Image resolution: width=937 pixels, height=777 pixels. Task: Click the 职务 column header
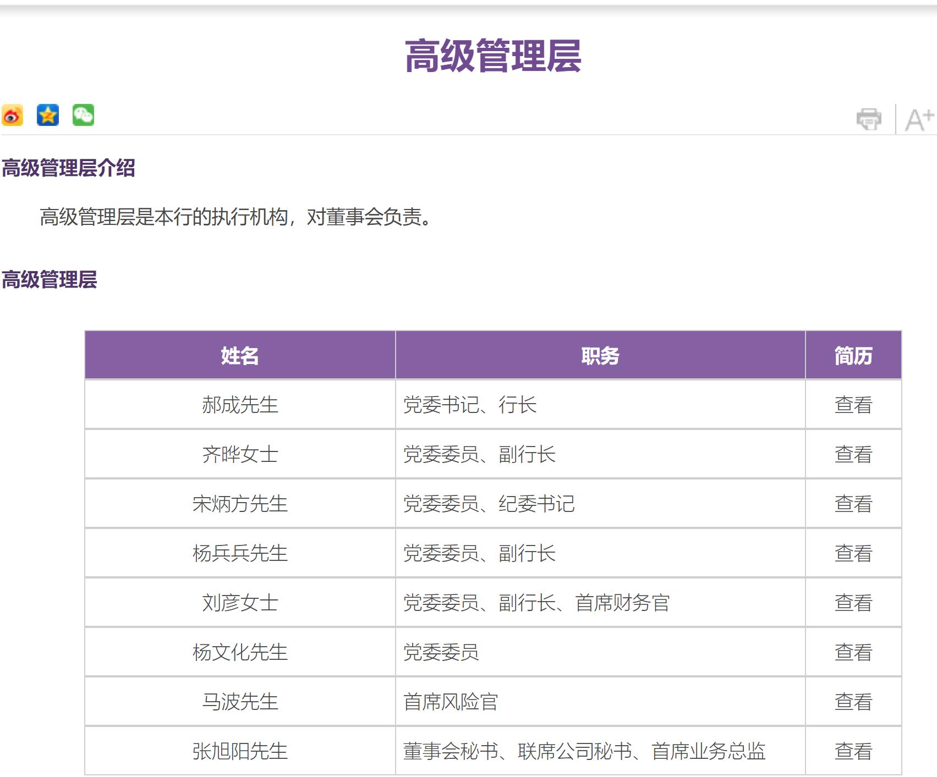pos(600,355)
